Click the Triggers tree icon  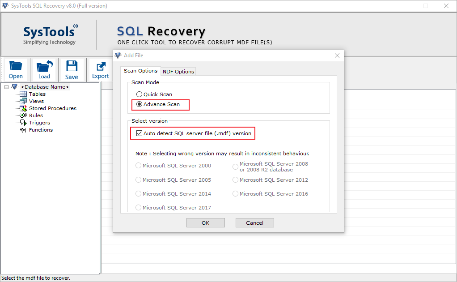pyautogui.click(x=23, y=123)
